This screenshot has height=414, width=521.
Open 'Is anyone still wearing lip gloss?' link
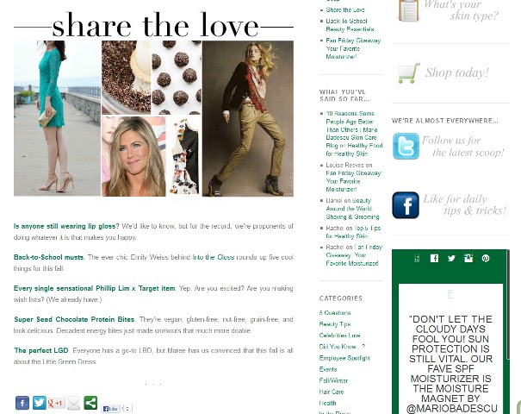pyautogui.click(x=66, y=226)
